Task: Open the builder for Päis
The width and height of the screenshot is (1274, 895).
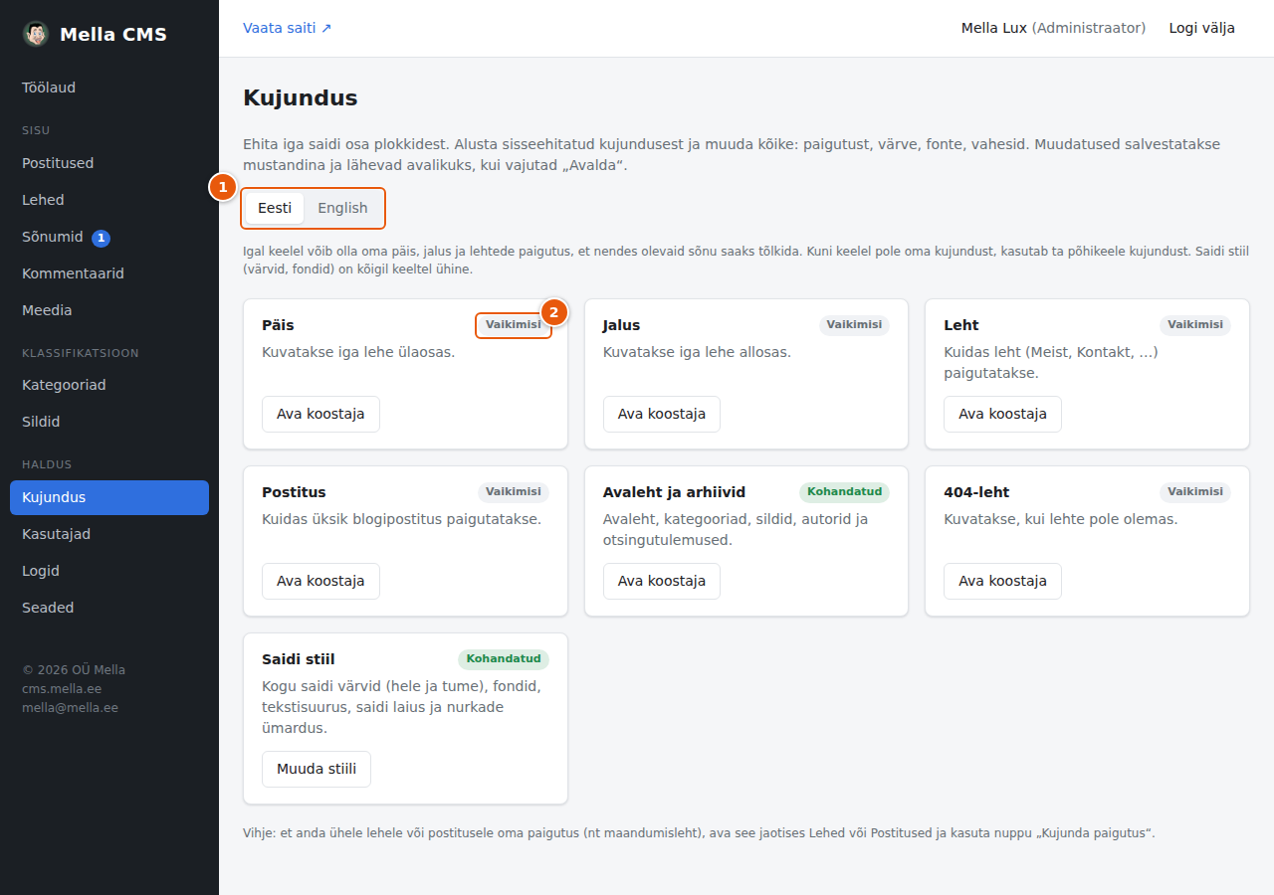Action: click(x=320, y=414)
